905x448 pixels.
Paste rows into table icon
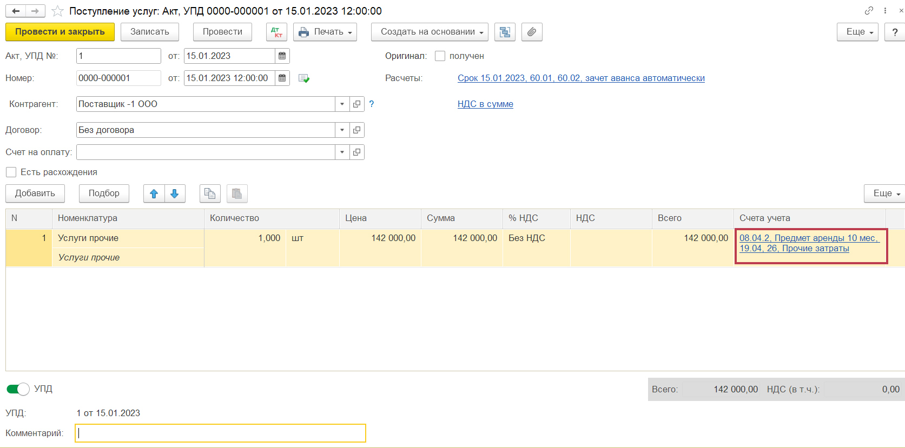point(237,193)
